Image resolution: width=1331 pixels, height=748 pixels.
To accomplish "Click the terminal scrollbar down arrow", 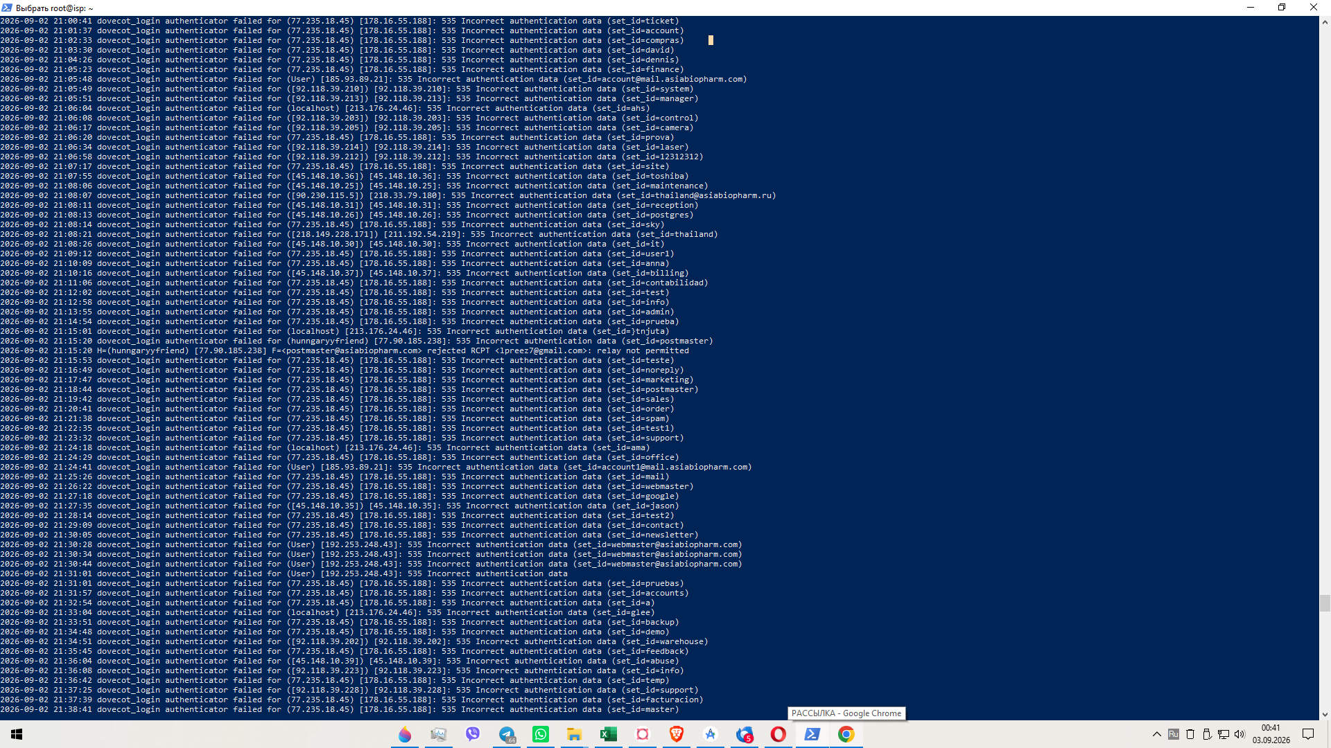I will coord(1325,714).
